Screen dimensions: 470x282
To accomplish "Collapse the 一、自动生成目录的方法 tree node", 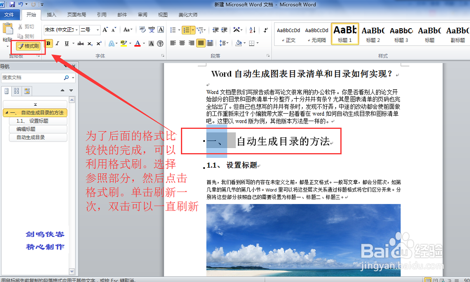I will click(x=7, y=113).
